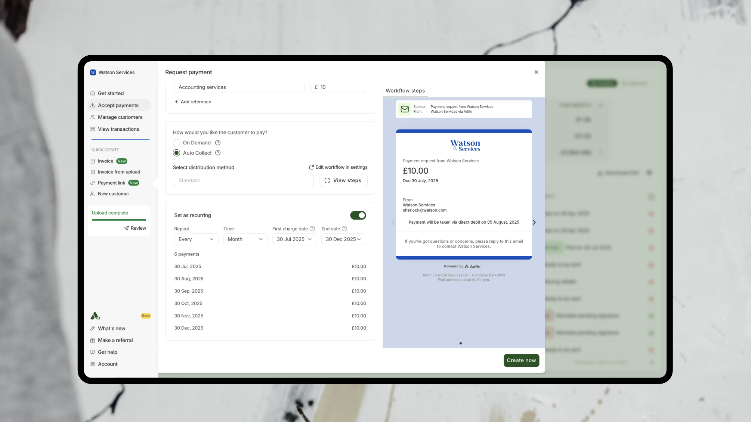Open the Time Month dropdown
Image resolution: width=751 pixels, height=422 pixels.
[245, 239]
